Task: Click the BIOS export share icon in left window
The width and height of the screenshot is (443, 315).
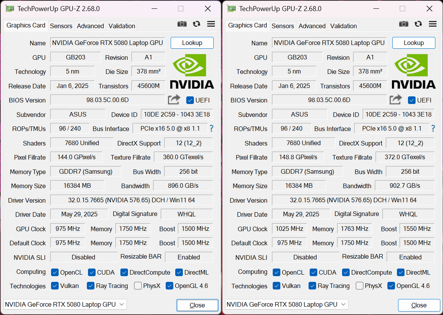Action: [174, 99]
